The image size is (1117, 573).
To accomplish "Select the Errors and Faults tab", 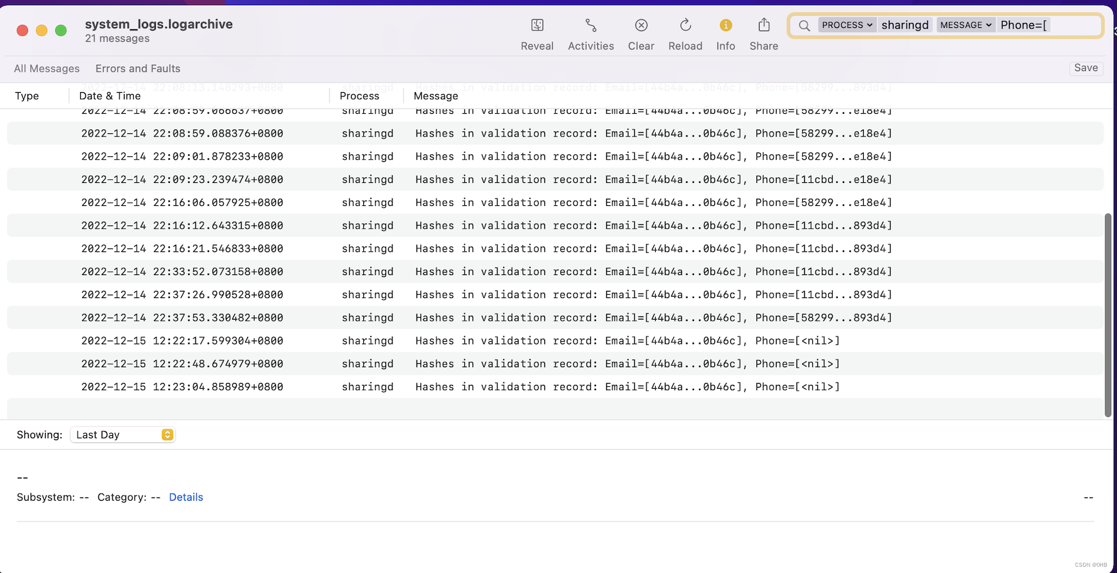I will [x=138, y=69].
